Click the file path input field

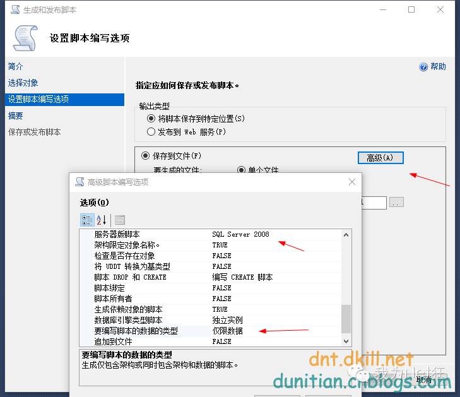coord(374,203)
